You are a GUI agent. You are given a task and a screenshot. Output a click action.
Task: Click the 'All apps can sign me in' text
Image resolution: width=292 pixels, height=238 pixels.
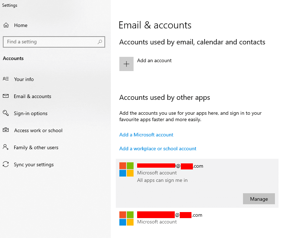coord(162,180)
